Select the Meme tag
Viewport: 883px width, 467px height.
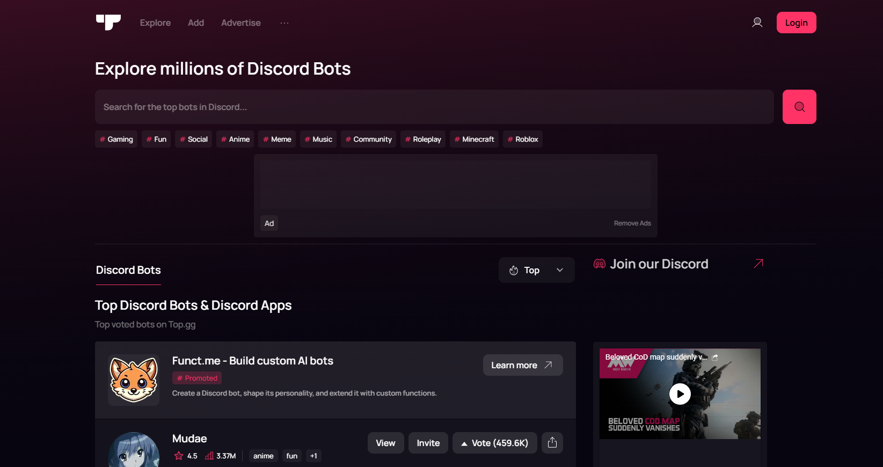(x=277, y=139)
